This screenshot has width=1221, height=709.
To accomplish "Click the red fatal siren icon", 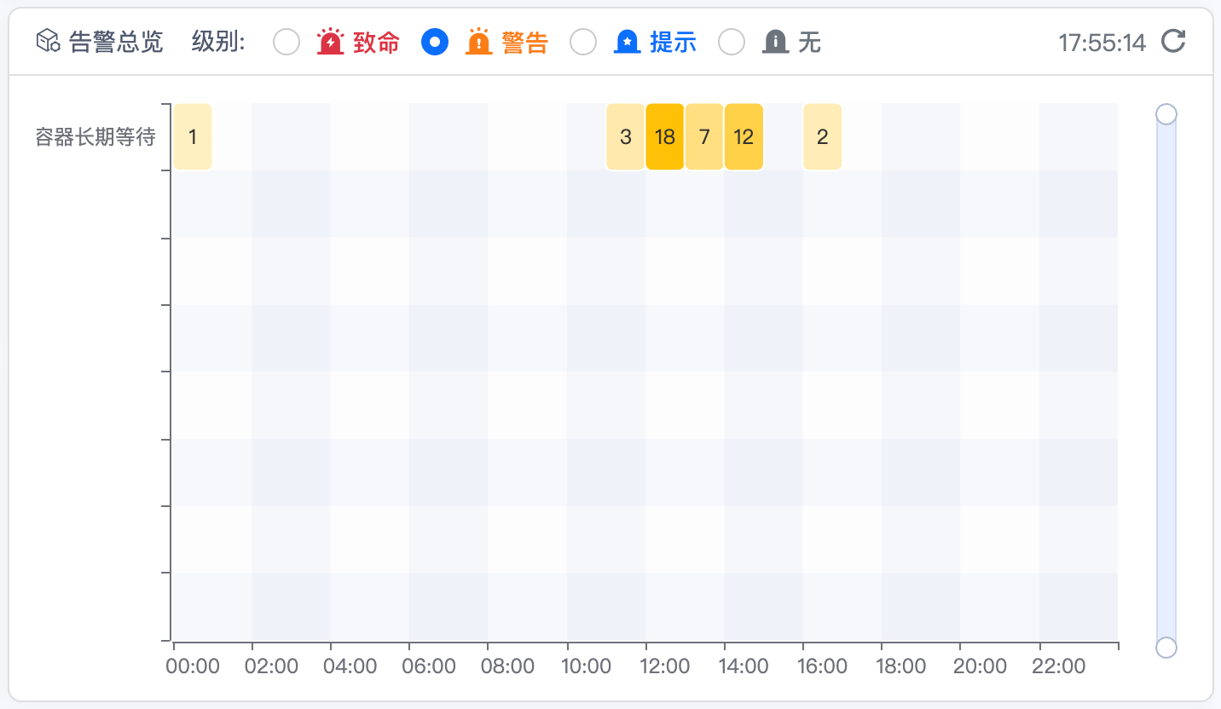I will [330, 42].
